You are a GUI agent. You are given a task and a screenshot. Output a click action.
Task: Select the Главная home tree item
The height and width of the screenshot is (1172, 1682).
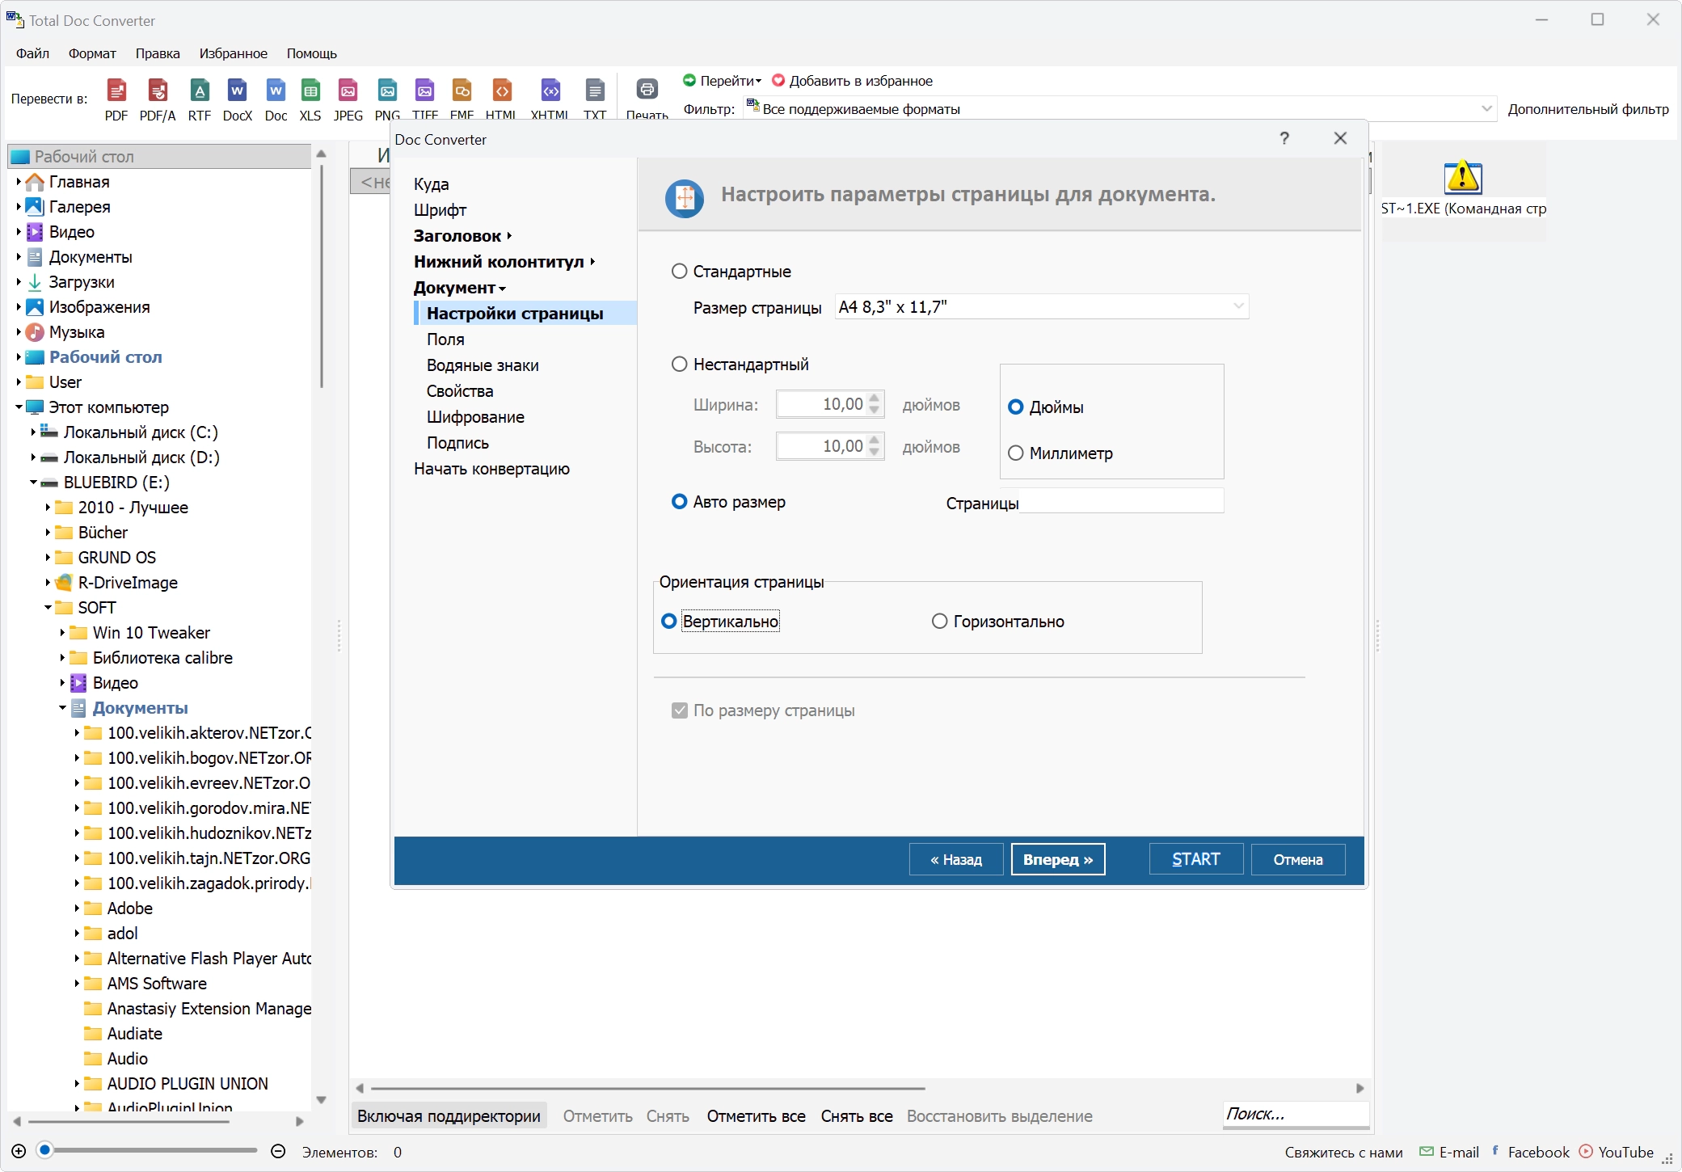coord(79,182)
